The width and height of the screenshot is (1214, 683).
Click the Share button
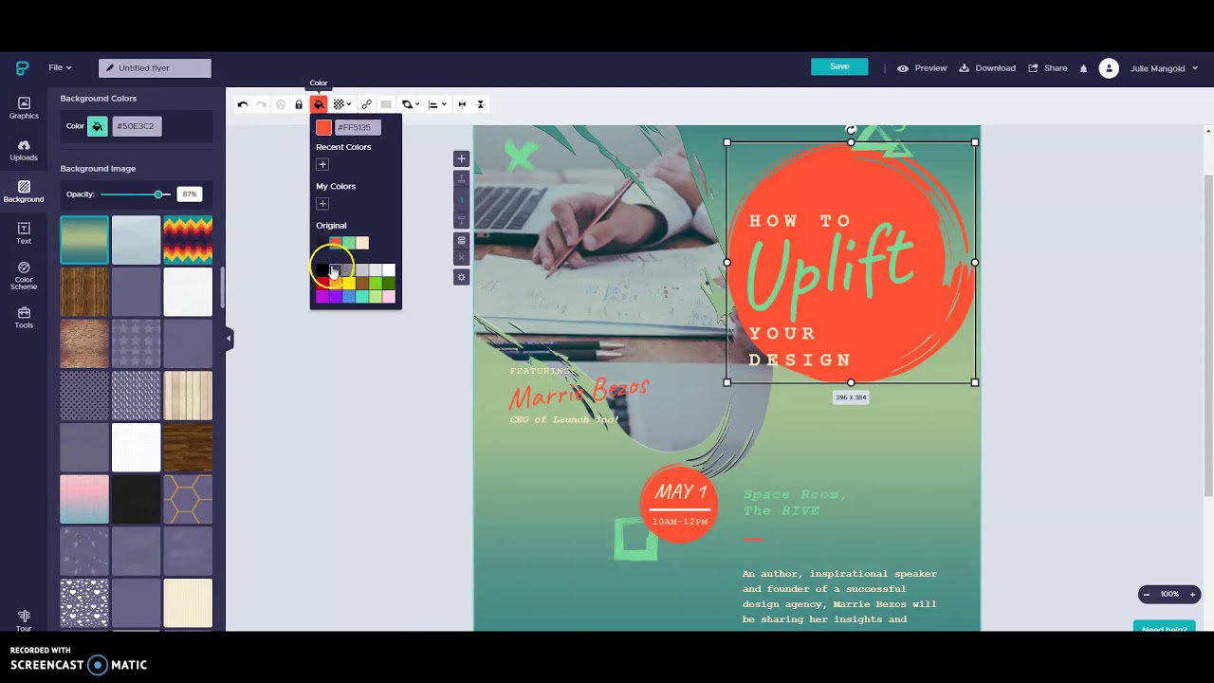(x=1048, y=68)
